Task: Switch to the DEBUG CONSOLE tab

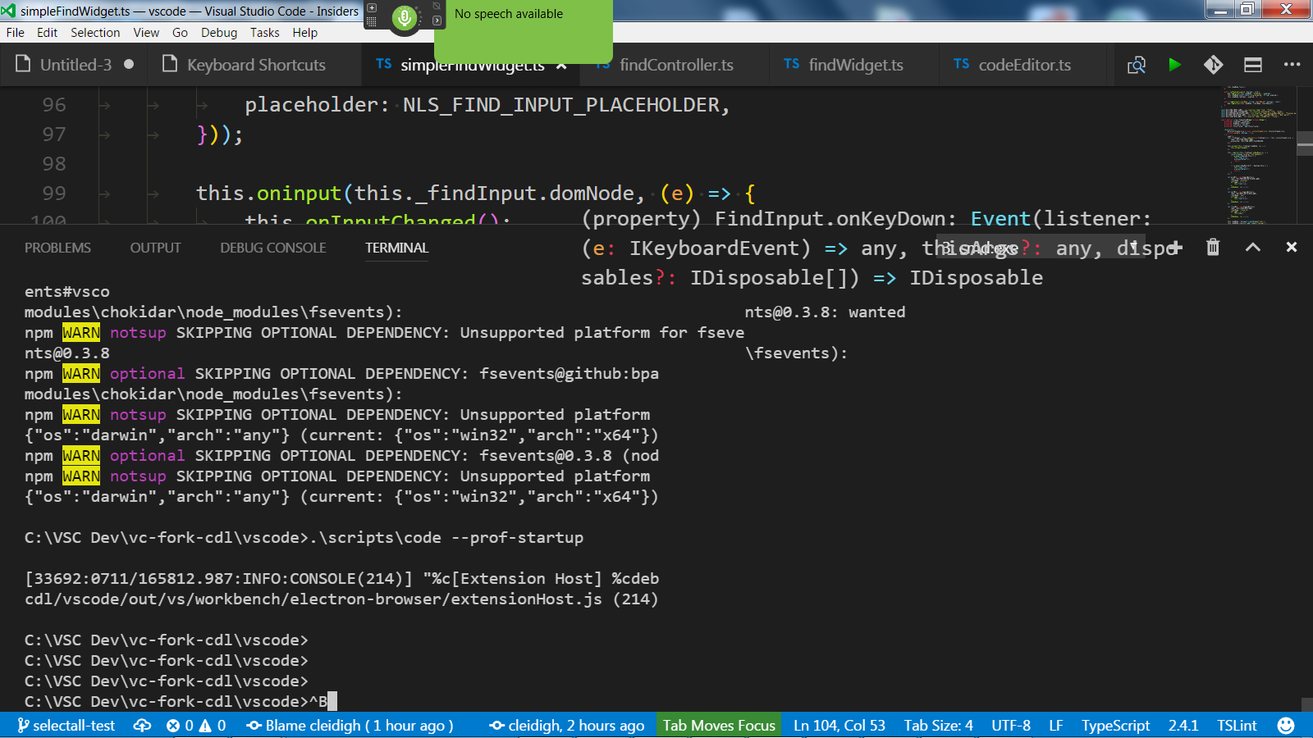Action: pyautogui.click(x=272, y=247)
